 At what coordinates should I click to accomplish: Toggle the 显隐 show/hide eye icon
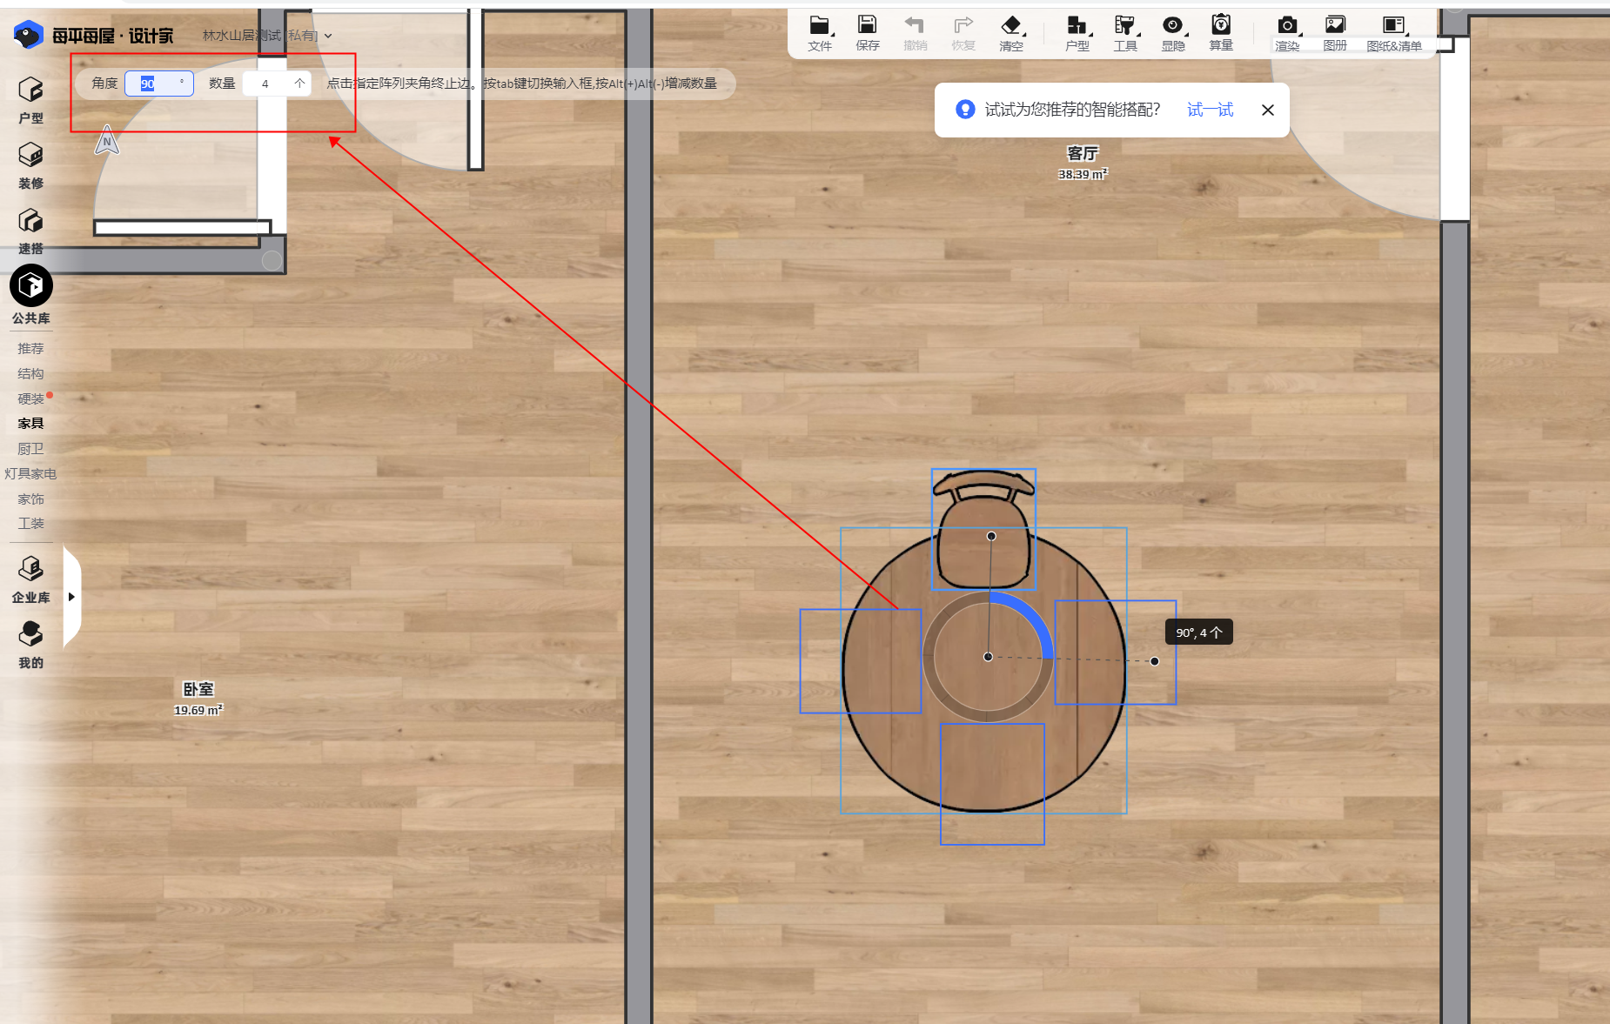pyautogui.click(x=1173, y=34)
